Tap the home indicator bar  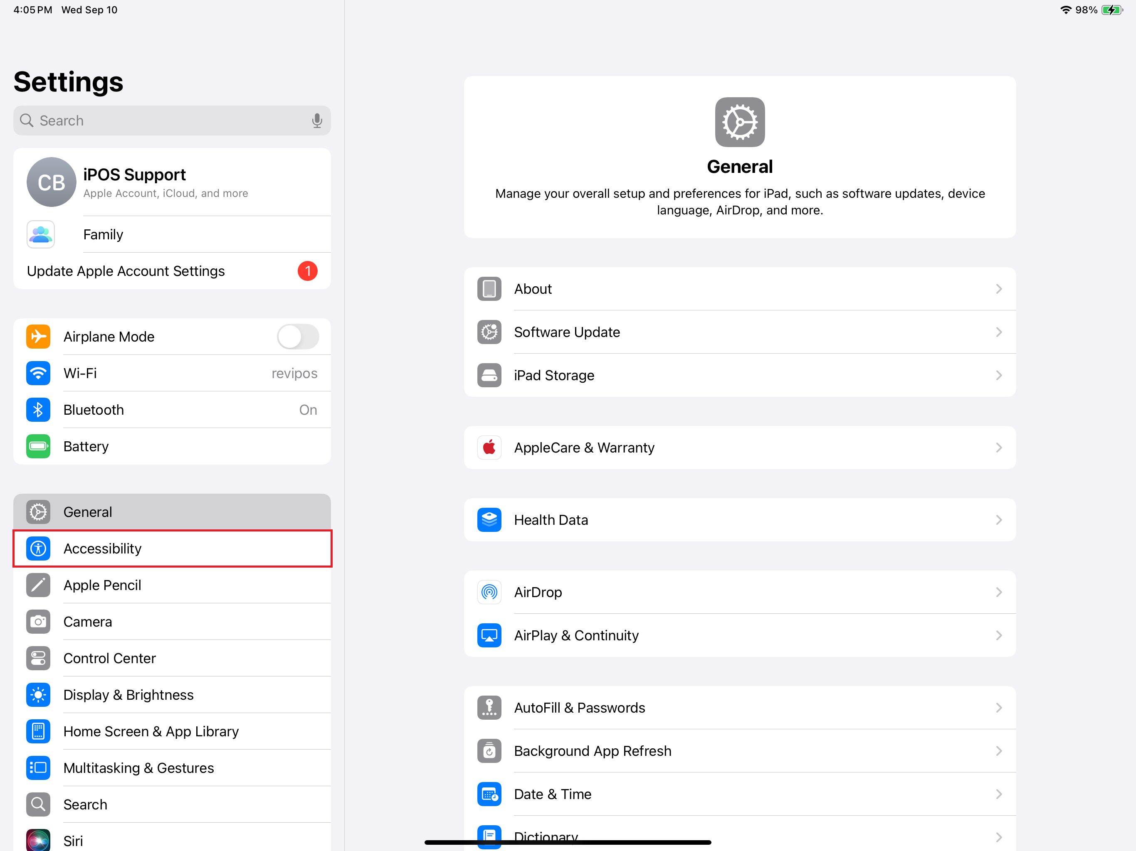[568, 842]
